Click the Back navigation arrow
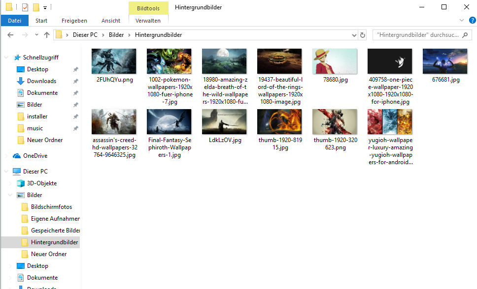The image size is (477, 289). (10, 35)
